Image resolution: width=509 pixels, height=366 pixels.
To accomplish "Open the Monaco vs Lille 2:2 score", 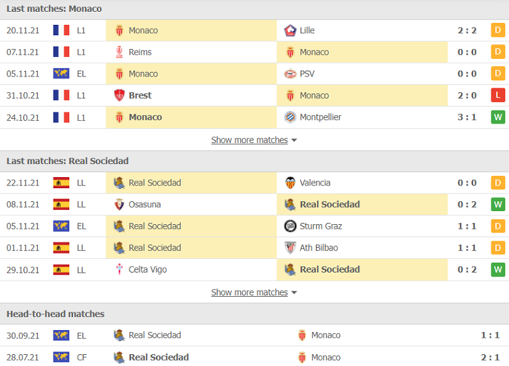I will (467, 31).
